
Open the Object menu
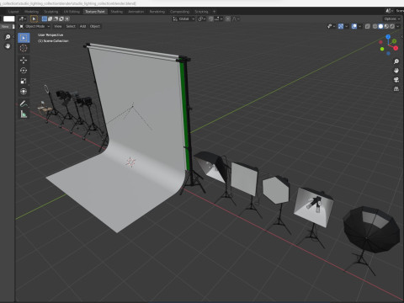tap(95, 26)
